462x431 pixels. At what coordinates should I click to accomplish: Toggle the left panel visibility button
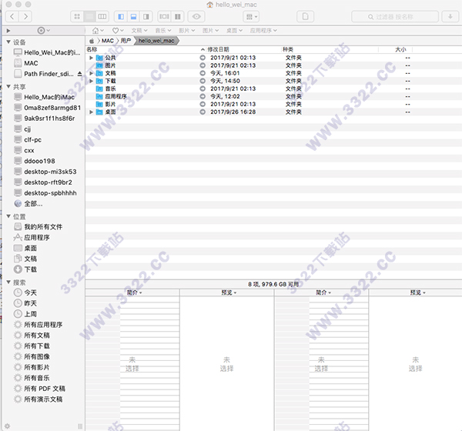click(122, 15)
